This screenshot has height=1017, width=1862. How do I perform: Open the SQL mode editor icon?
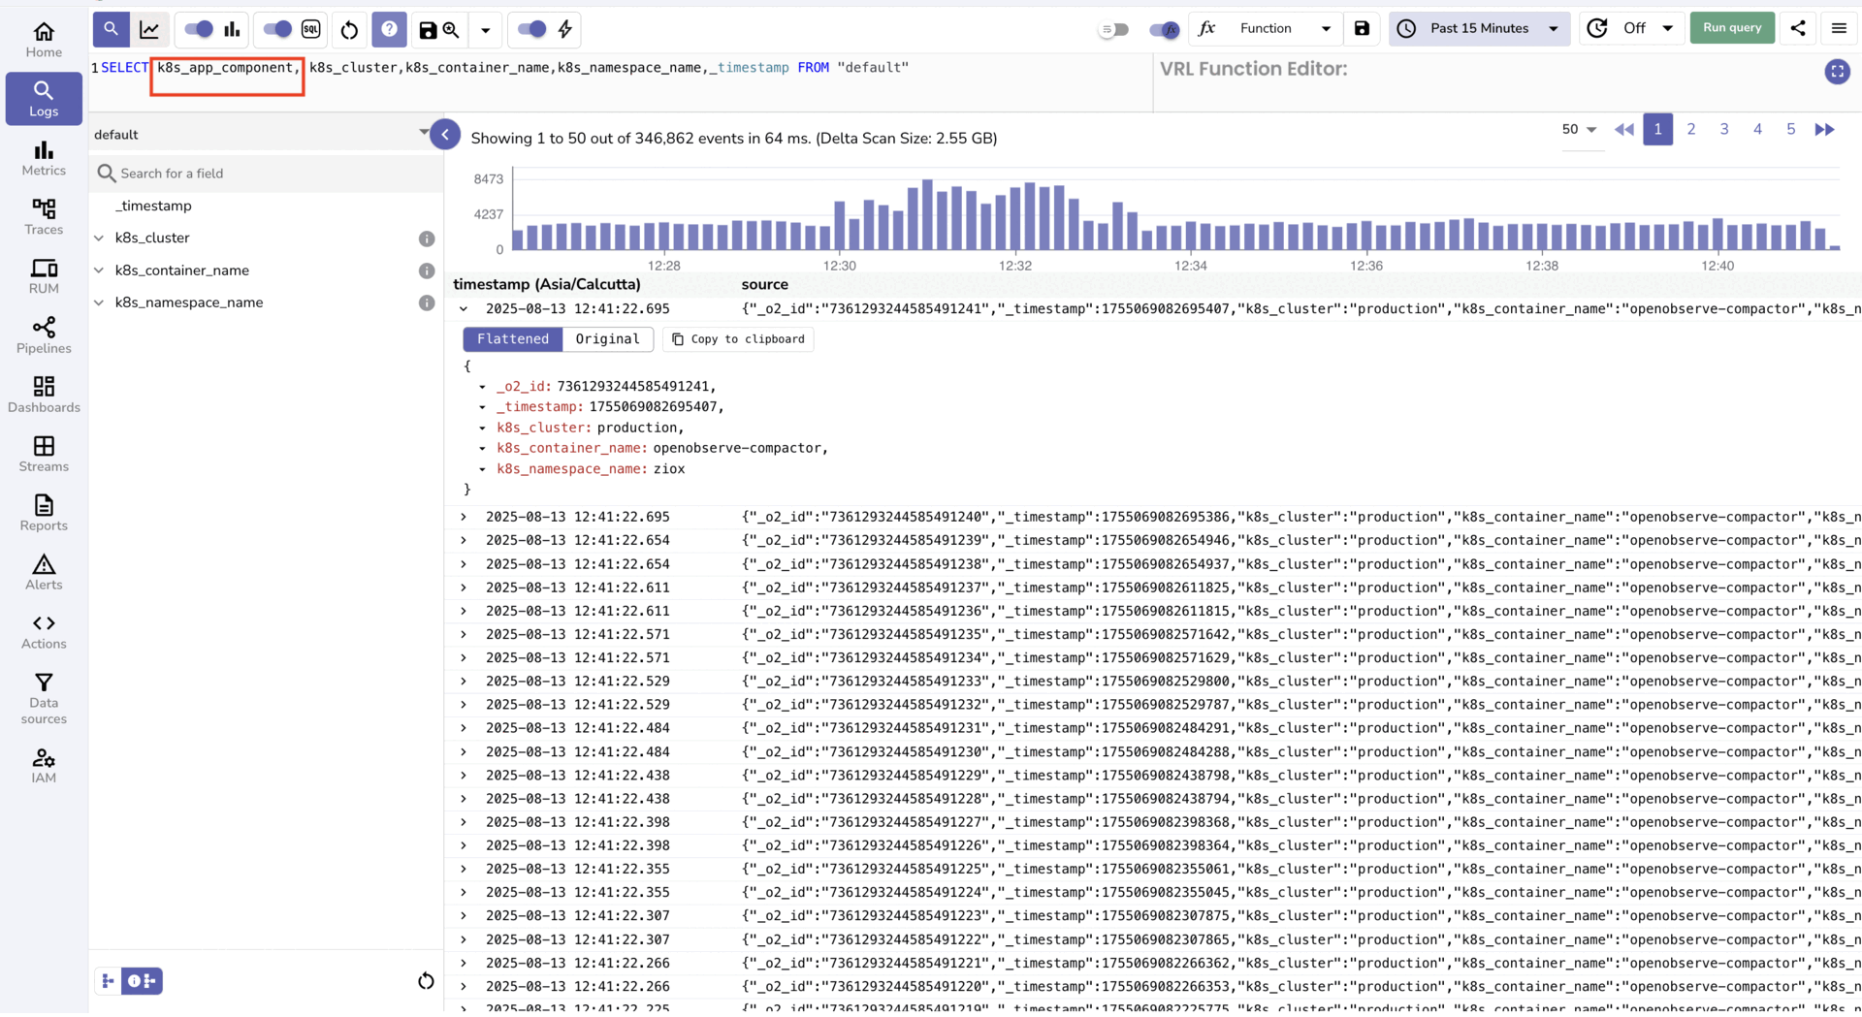point(310,30)
